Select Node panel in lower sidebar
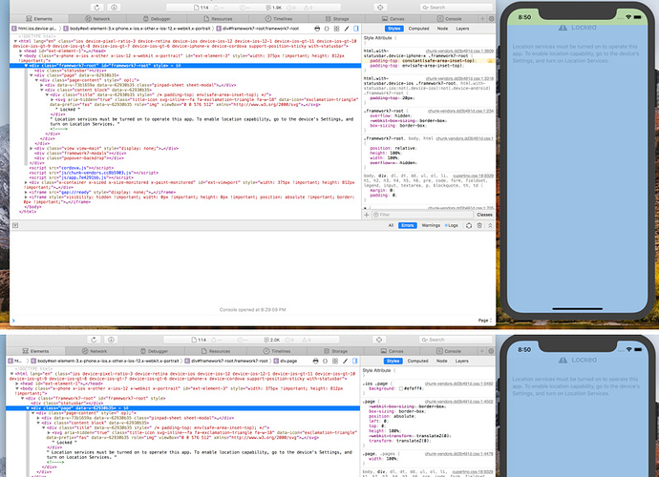The height and width of the screenshot is (477, 659). click(441, 361)
